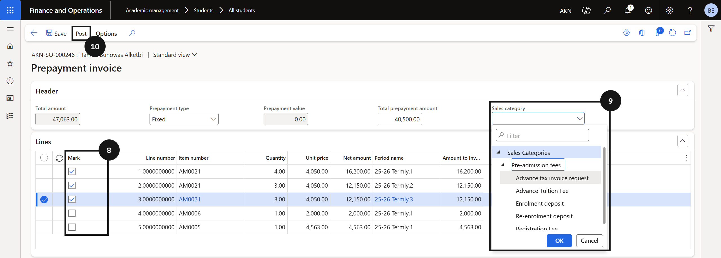721x258 pixels.
Task: Open the Standard view selector
Action: [x=175, y=55]
